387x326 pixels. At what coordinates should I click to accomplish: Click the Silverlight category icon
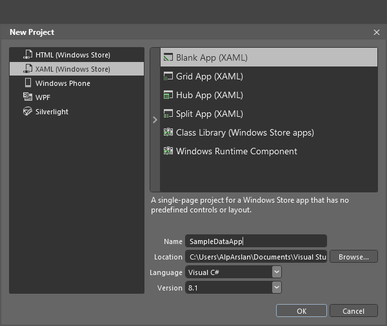pyautogui.click(x=28, y=112)
